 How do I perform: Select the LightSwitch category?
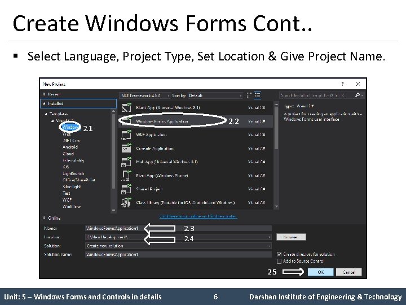(73, 173)
